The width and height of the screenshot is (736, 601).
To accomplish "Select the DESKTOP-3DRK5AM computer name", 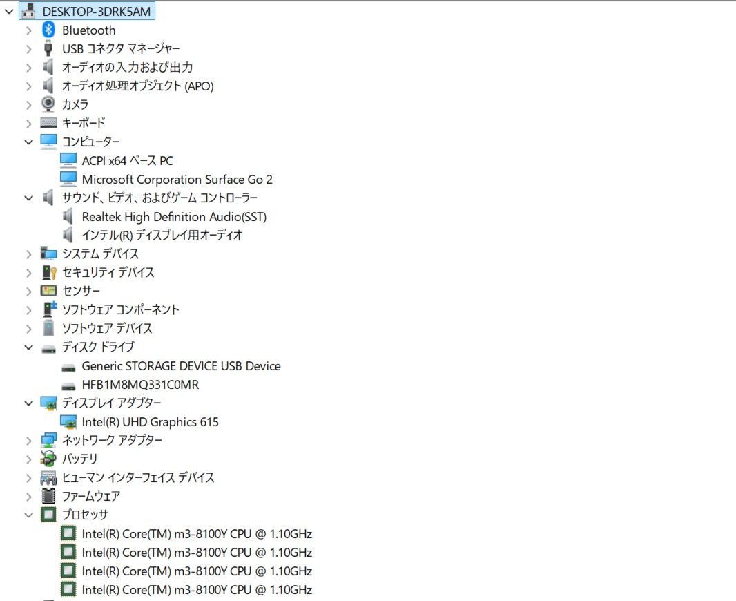I will 96,12.
